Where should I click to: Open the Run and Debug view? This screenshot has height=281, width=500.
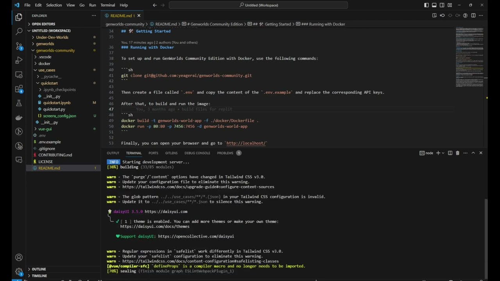(x=19, y=60)
